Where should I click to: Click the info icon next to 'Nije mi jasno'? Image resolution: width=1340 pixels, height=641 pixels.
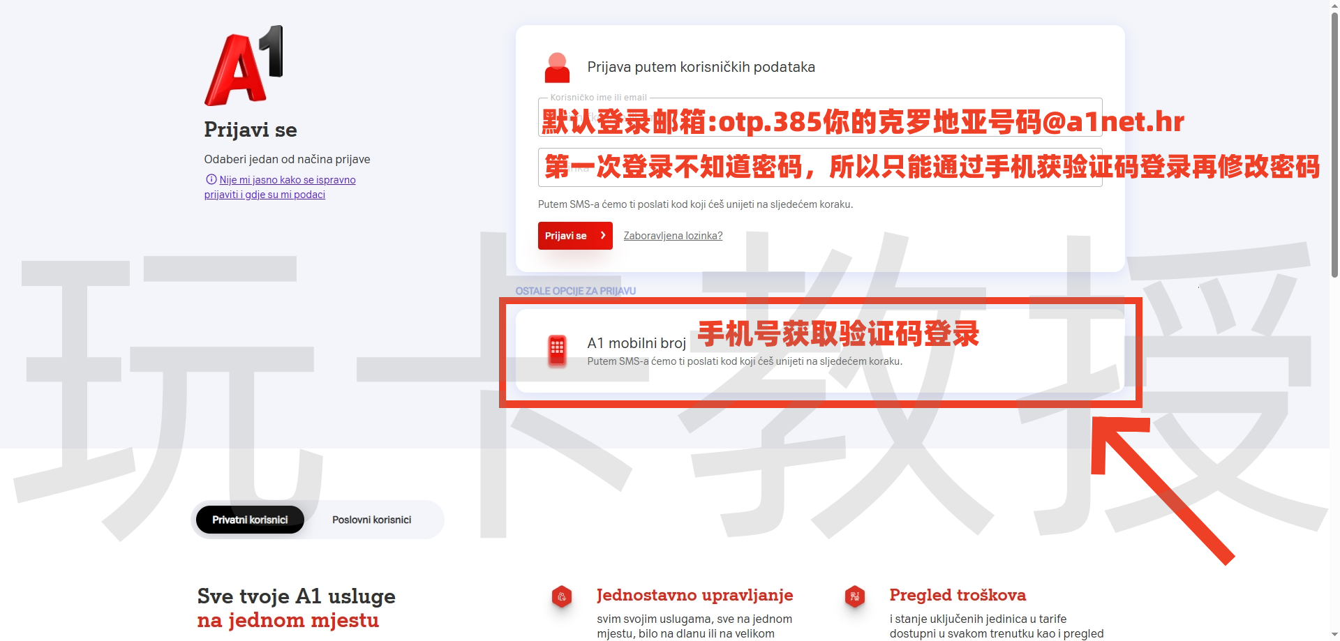click(x=211, y=179)
